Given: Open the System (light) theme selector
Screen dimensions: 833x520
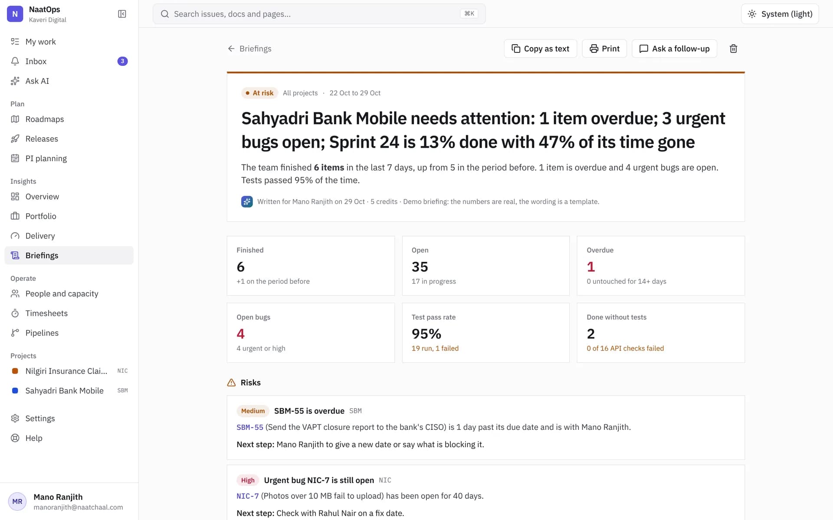Looking at the screenshot, I should tap(780, 14).
